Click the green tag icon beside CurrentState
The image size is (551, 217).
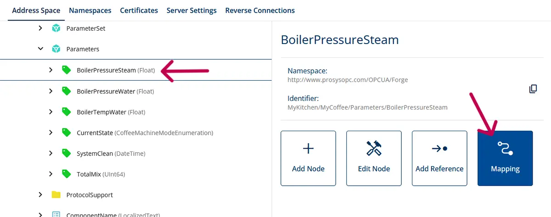coord(67,133)
